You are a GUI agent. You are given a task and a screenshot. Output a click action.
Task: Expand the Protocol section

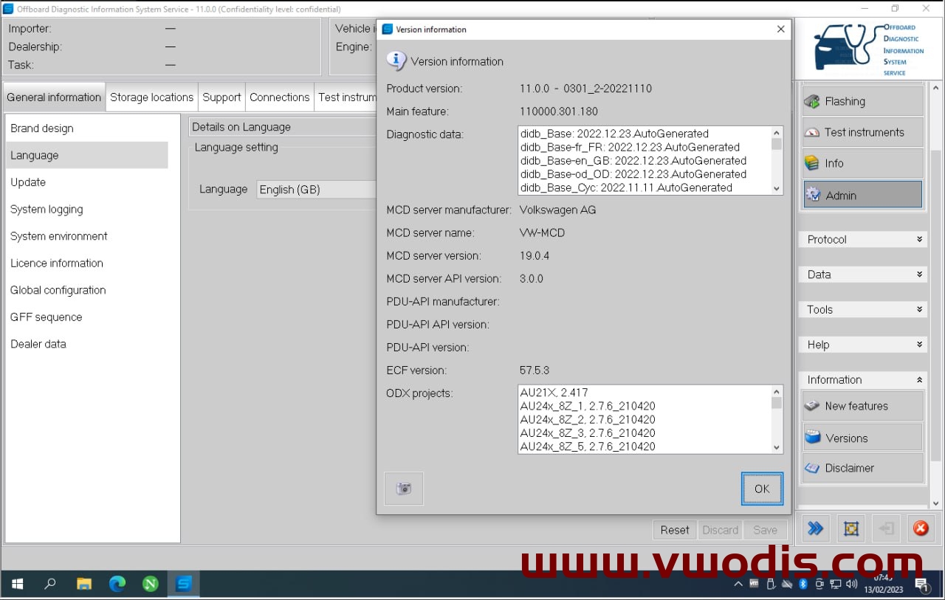tap(863, 240)
